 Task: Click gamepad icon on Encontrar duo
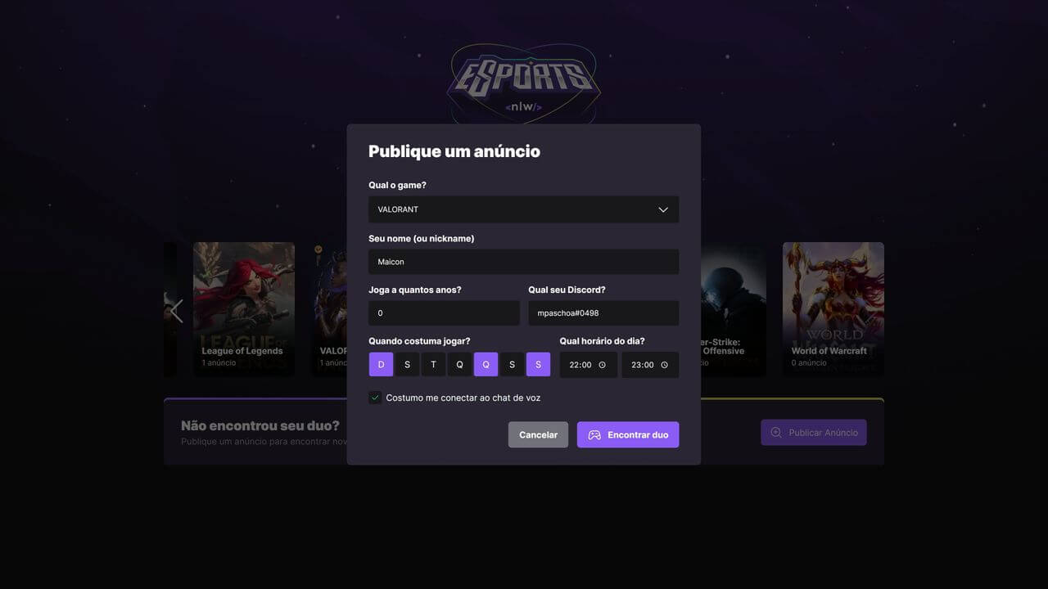[x=594, y=435]
